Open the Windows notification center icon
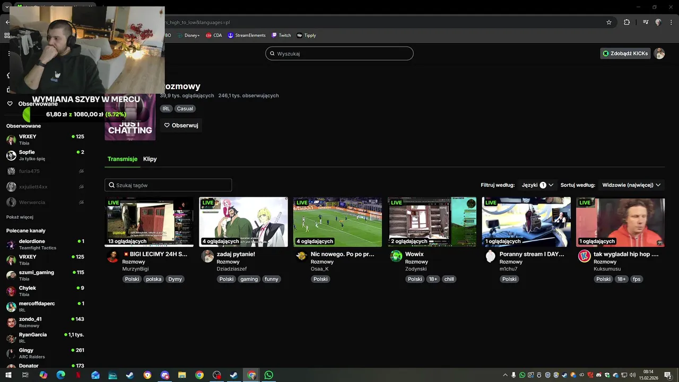 pyautogui.click(x=668, y=375)
